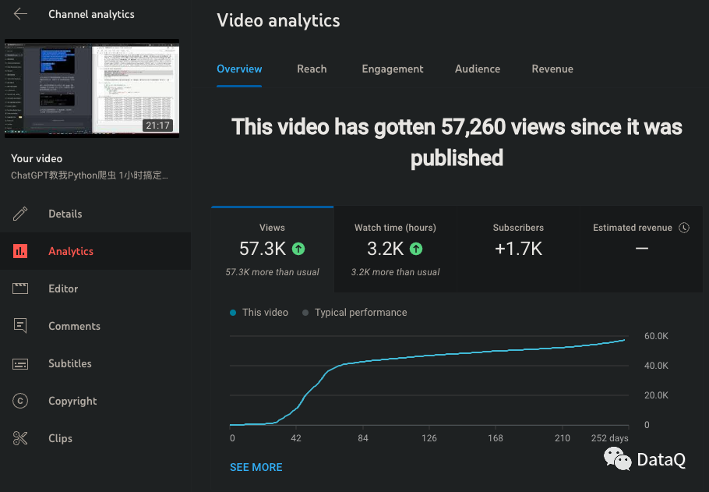Click the Clips scissors icon
The image size is (709, 492).
click(20, 438)
